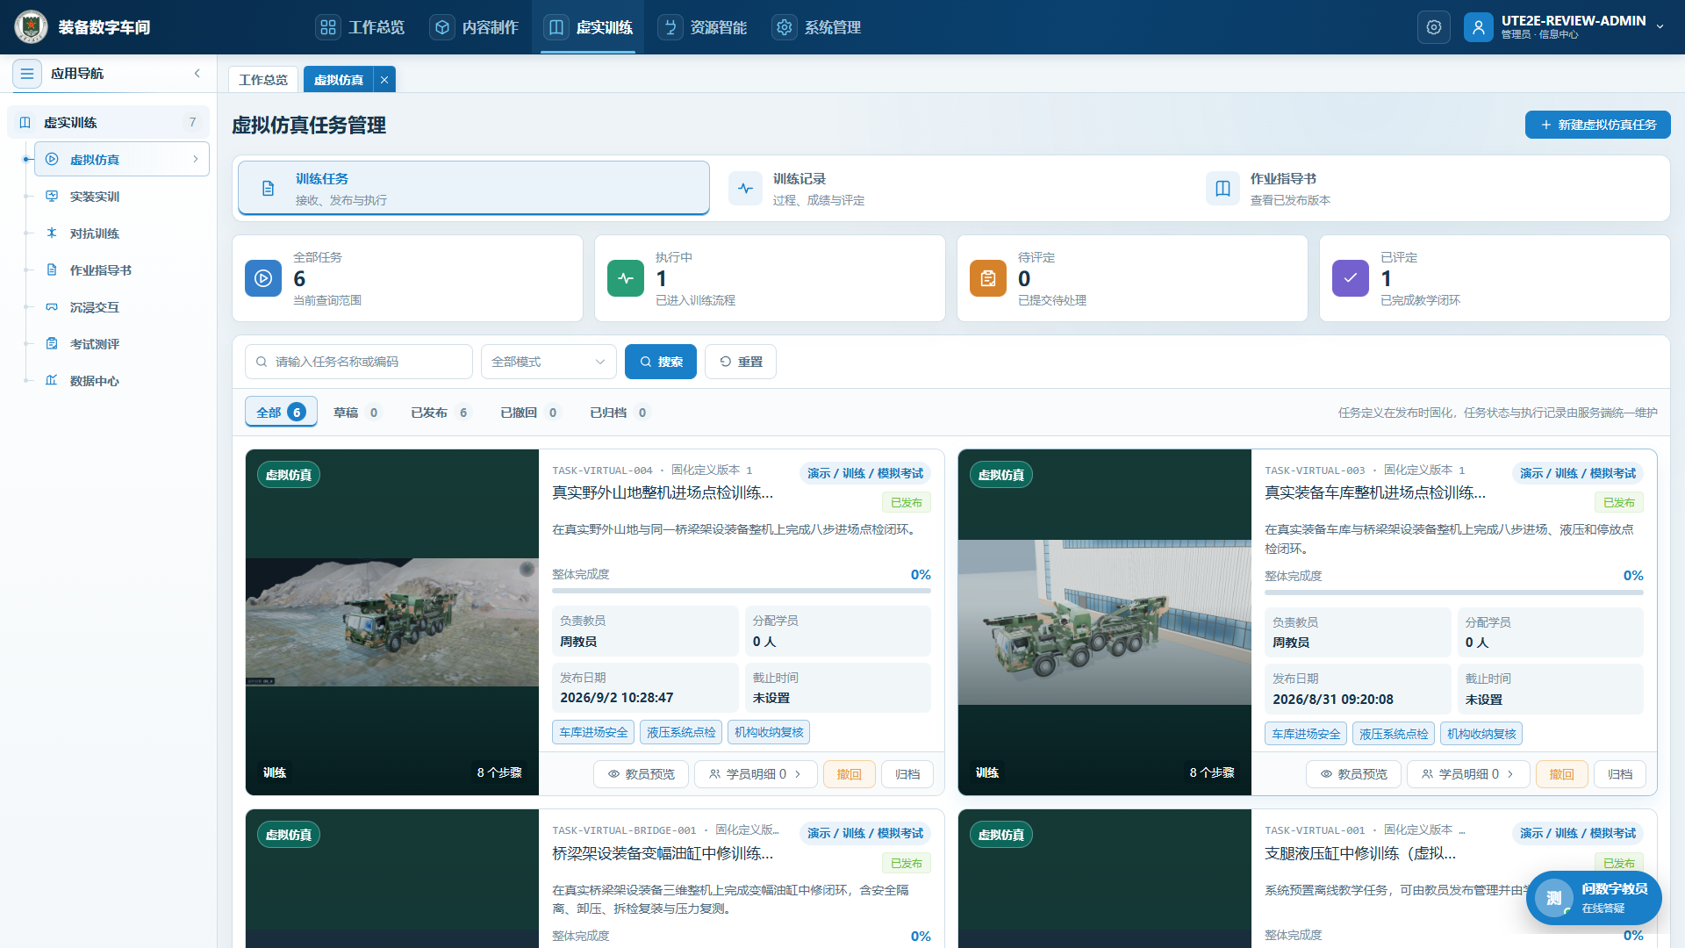1685x948 pixels.
Task: Select the 虚实训练 top menu
Action: pos(589,27)
